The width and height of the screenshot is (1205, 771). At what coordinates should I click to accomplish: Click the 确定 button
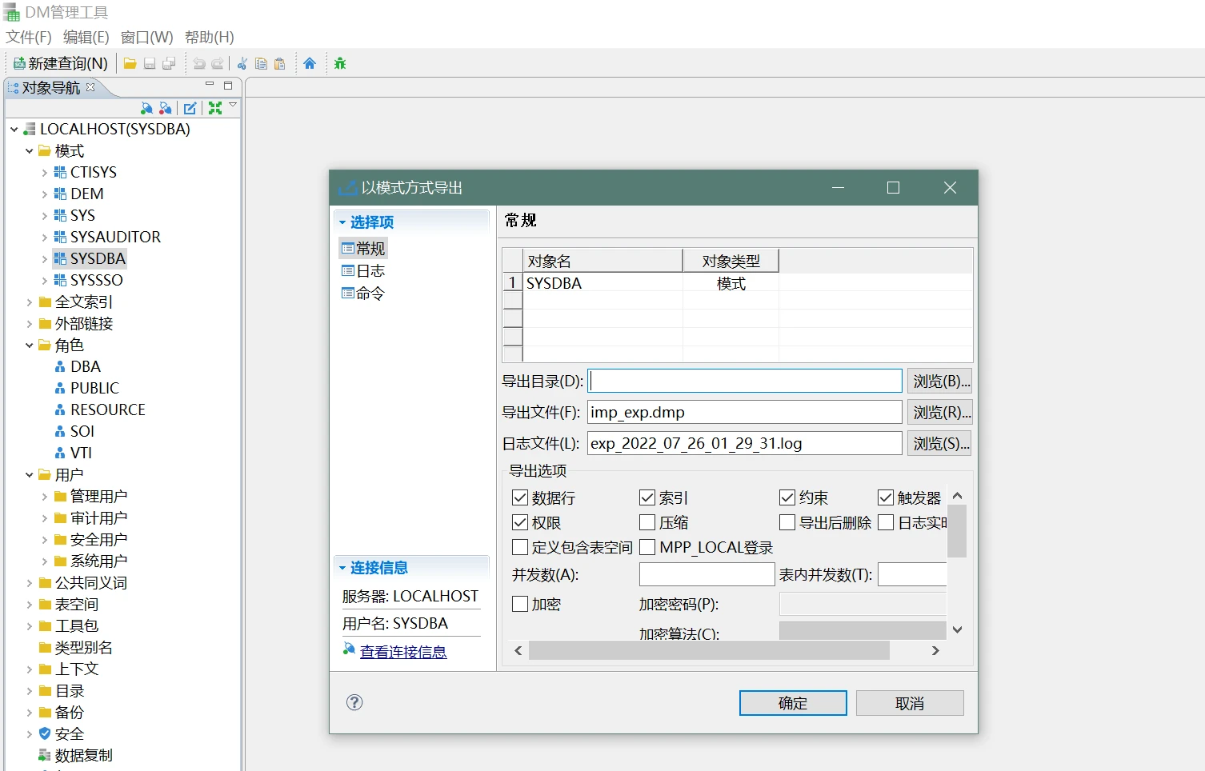tap(792, 703)
